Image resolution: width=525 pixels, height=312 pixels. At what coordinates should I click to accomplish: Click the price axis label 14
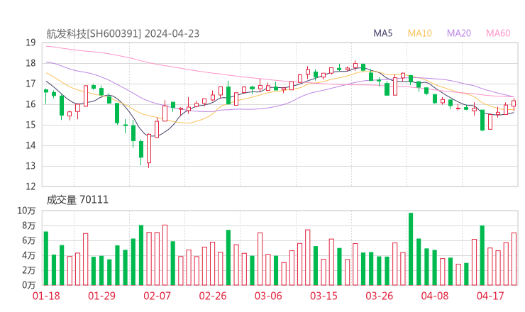pyautogui.click(x=31, y=145)
